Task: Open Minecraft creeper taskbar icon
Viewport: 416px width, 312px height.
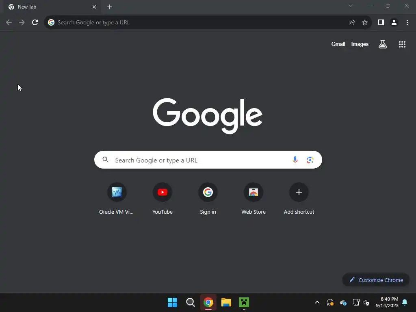Action: pyautogui.click(x=244, y=302)
